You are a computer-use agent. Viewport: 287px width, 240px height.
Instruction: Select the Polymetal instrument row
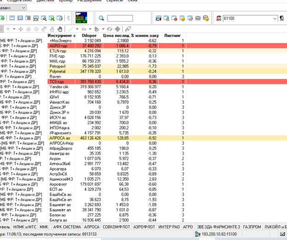(143, 71)
